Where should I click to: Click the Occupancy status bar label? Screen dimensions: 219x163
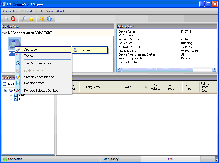(x=111, y=159)
